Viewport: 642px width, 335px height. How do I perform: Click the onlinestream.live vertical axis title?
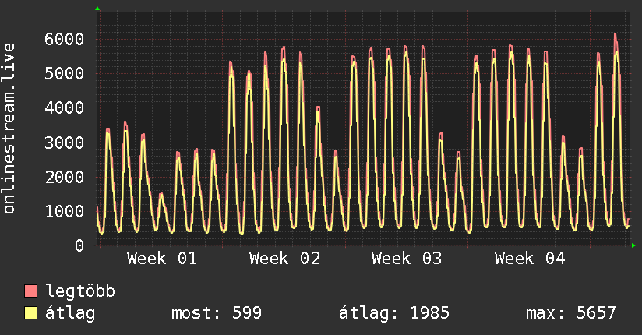pyautogui.click(x=9, y=129)
